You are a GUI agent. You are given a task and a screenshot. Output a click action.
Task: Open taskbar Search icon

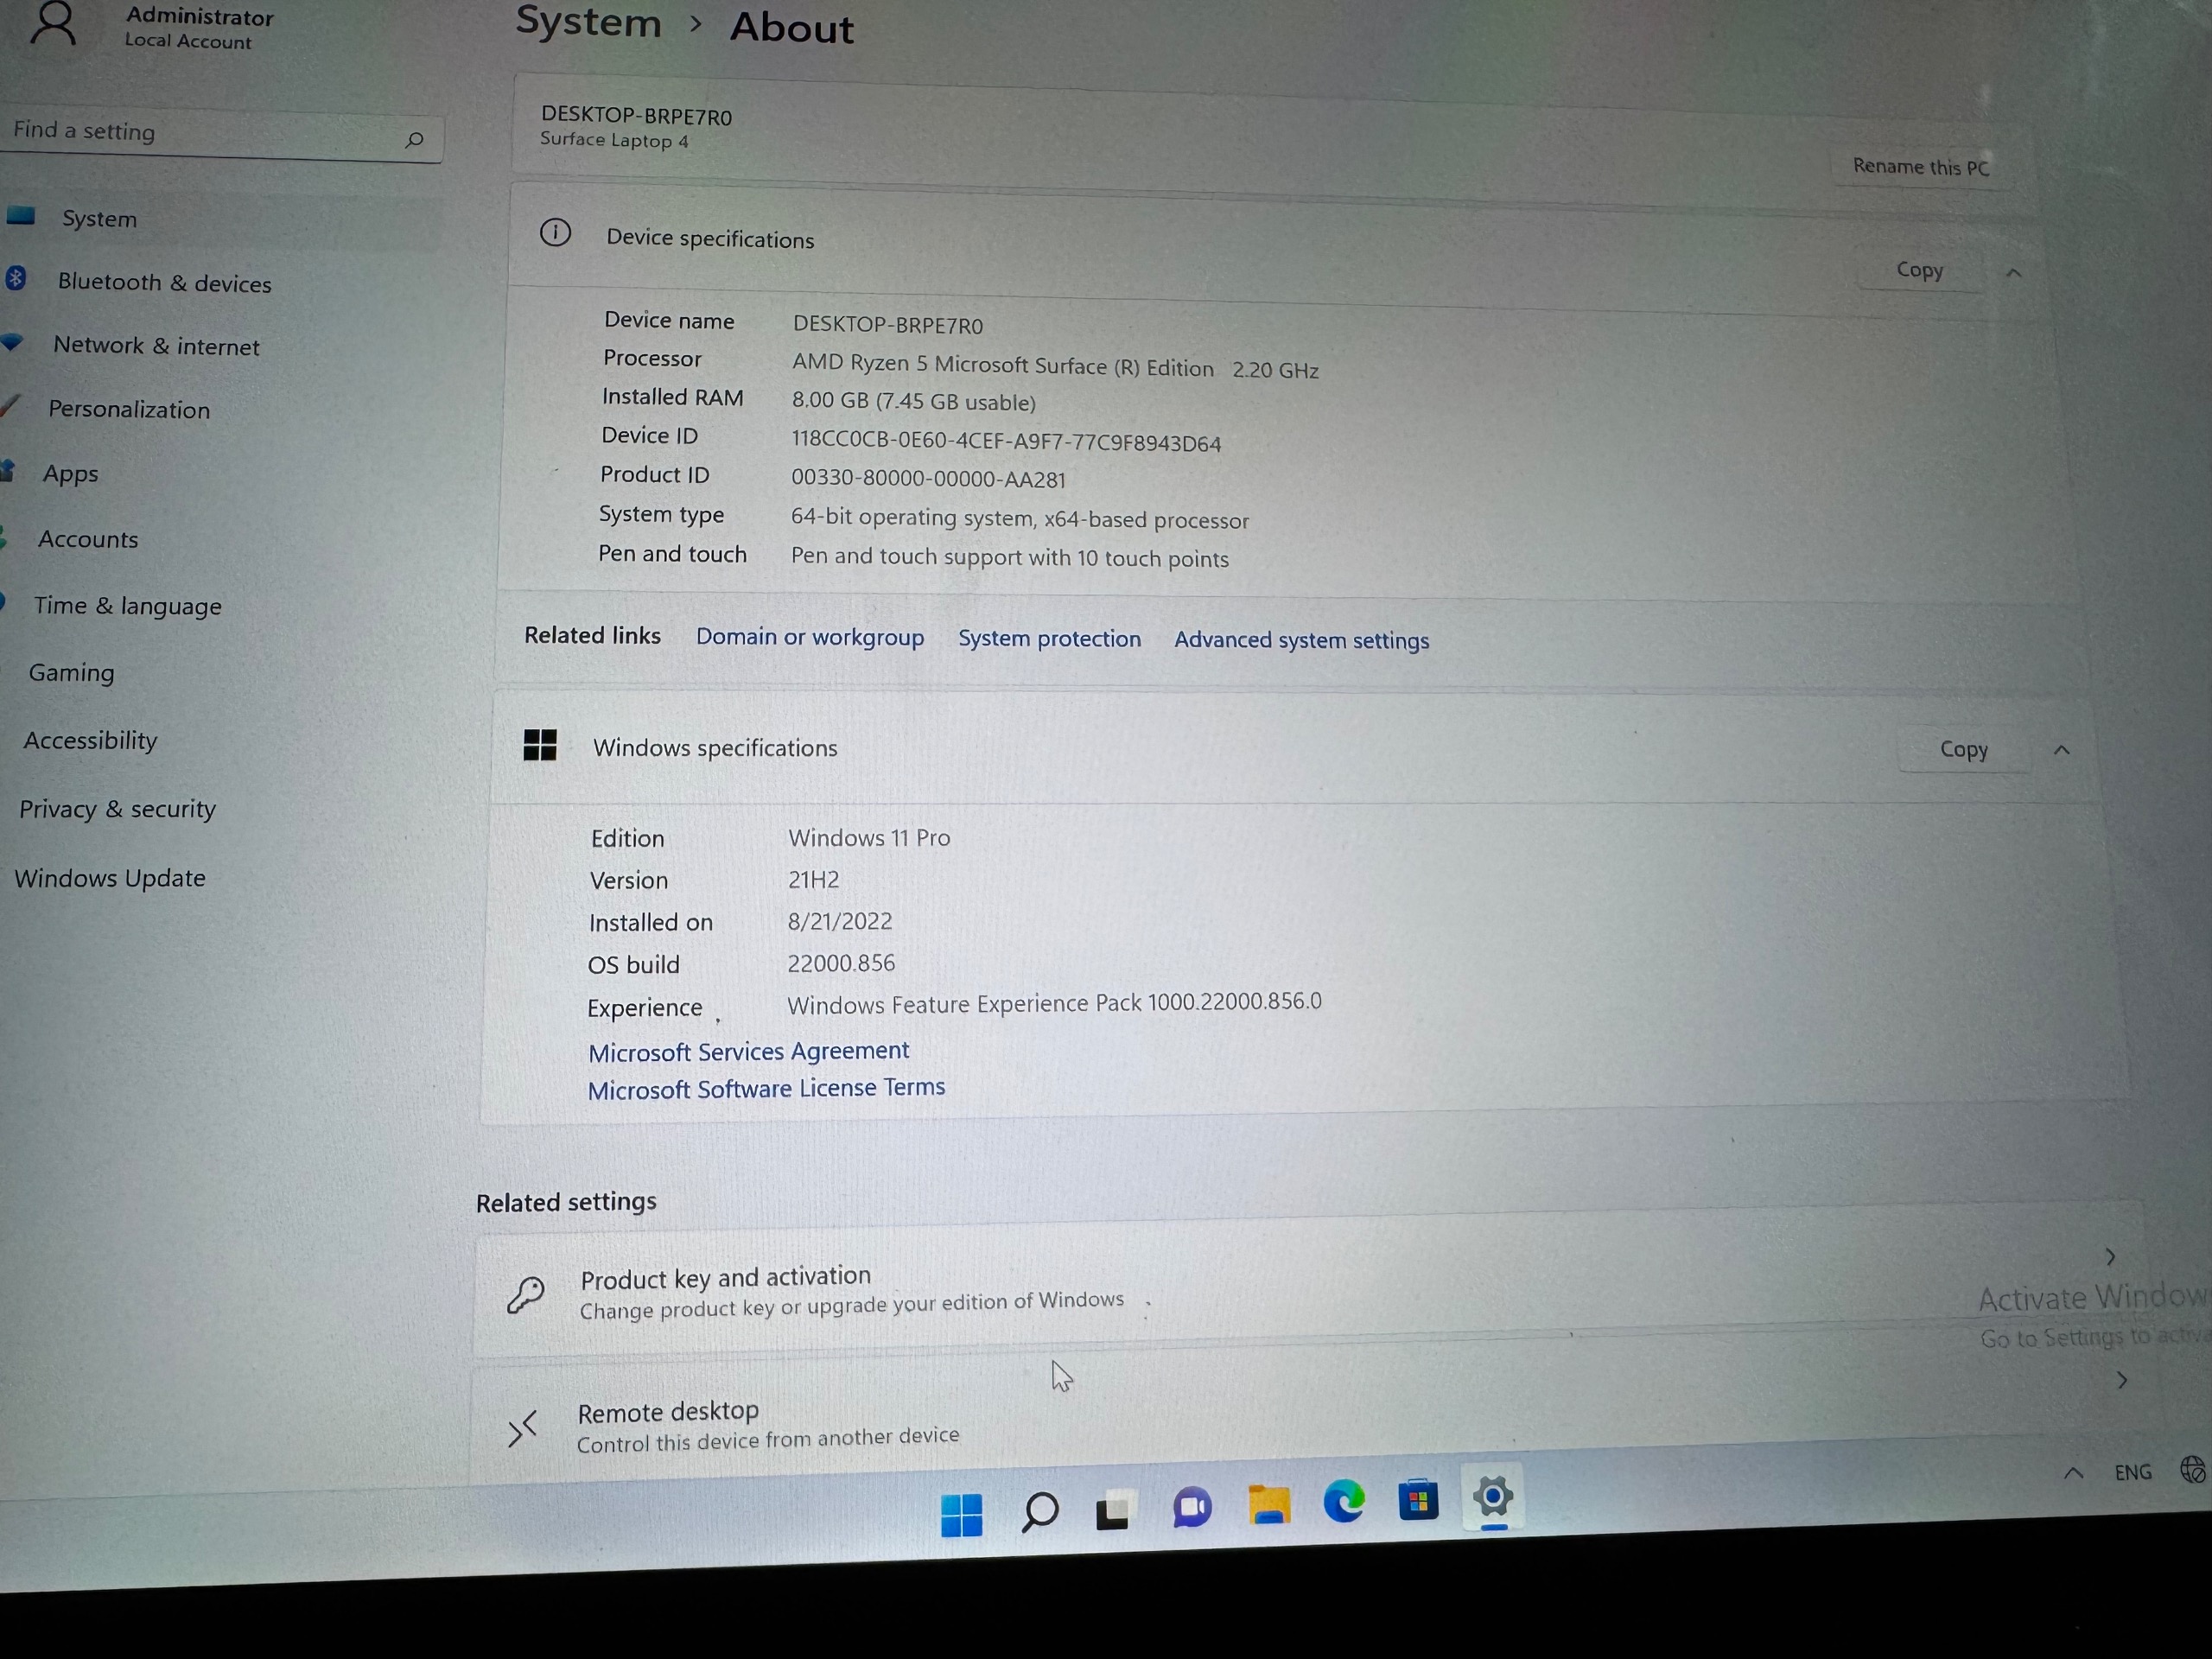click(x=1040, y=1512)
